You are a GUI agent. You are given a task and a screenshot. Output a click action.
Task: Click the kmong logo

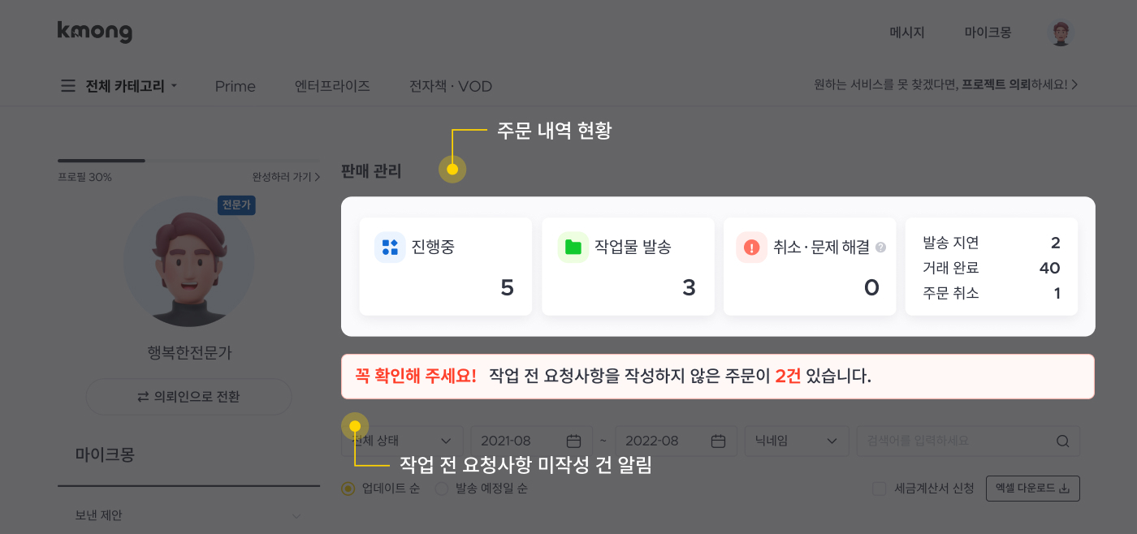(x=94, y=32)
